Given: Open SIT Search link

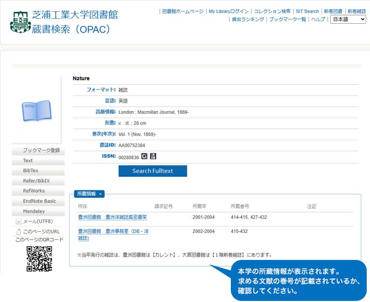Looking at the screenshot, I should click(307, 11).
